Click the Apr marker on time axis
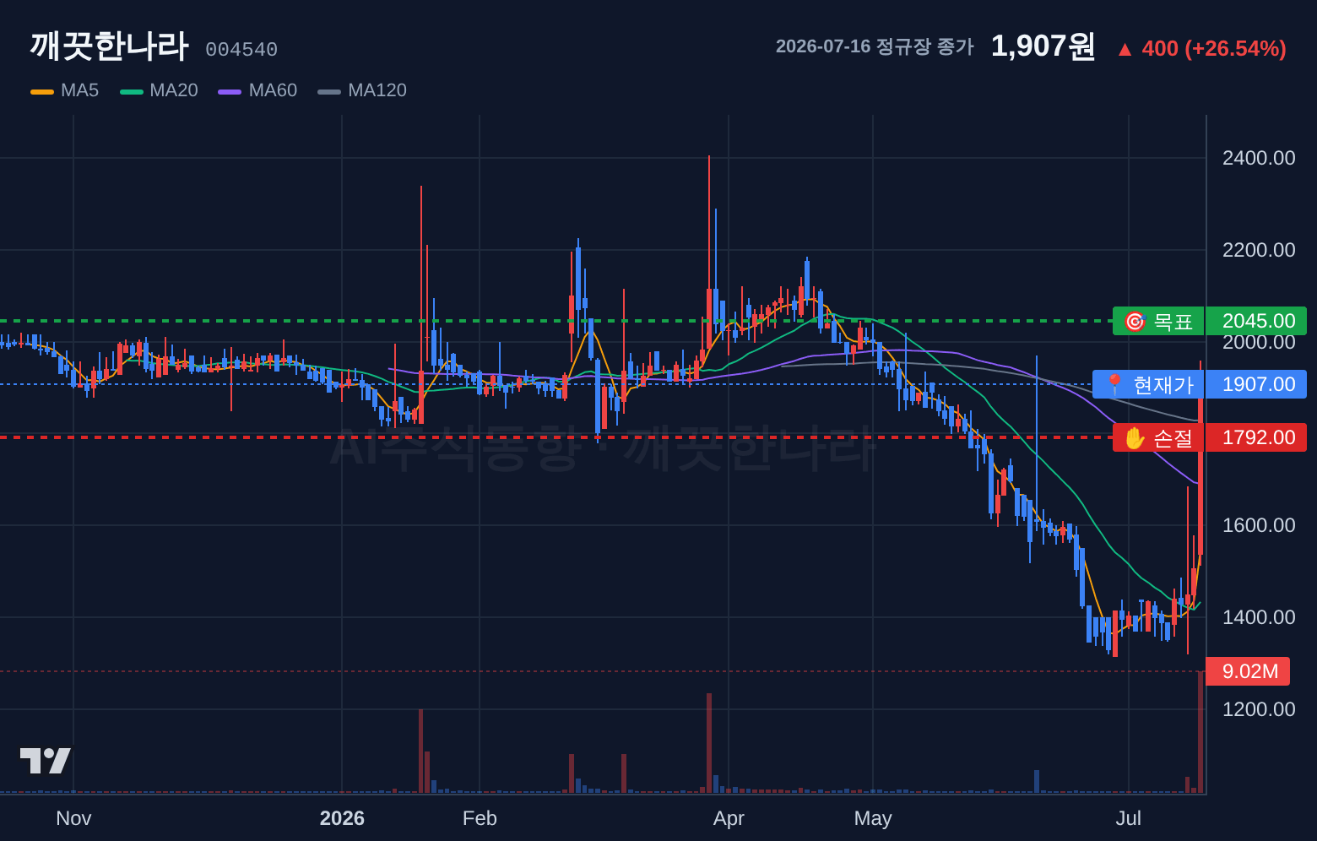This screenshot has width=1317, height=841. (729, 818)
